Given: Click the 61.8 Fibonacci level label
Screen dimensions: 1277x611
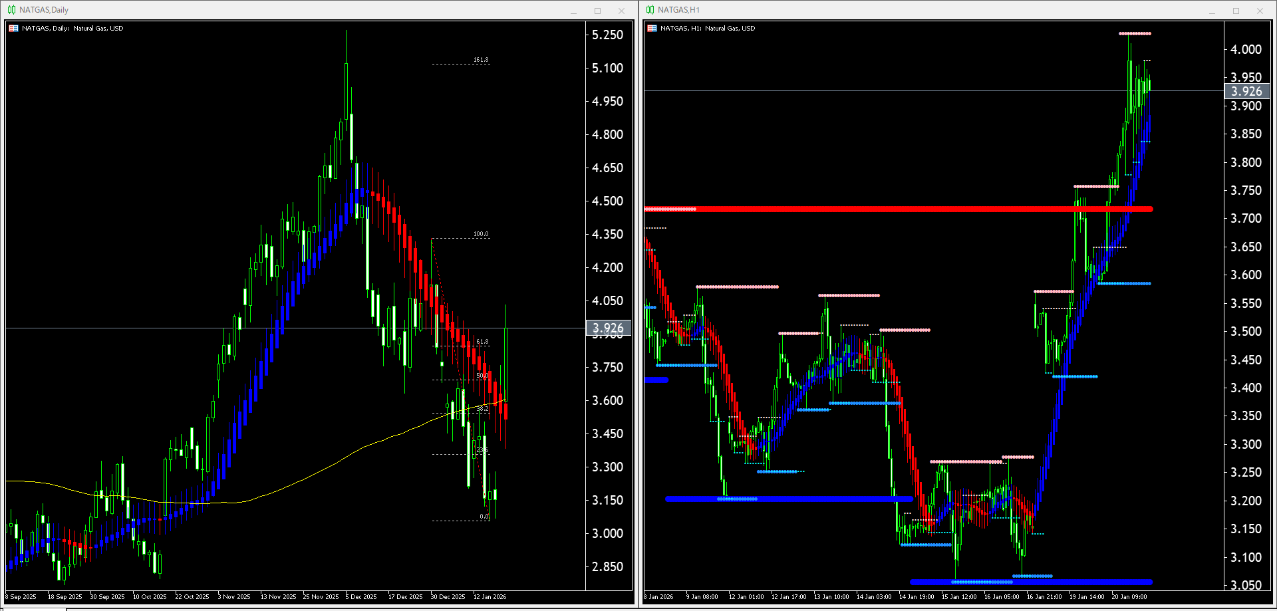Looking at the screenshot, I should [x=482, y=342].
